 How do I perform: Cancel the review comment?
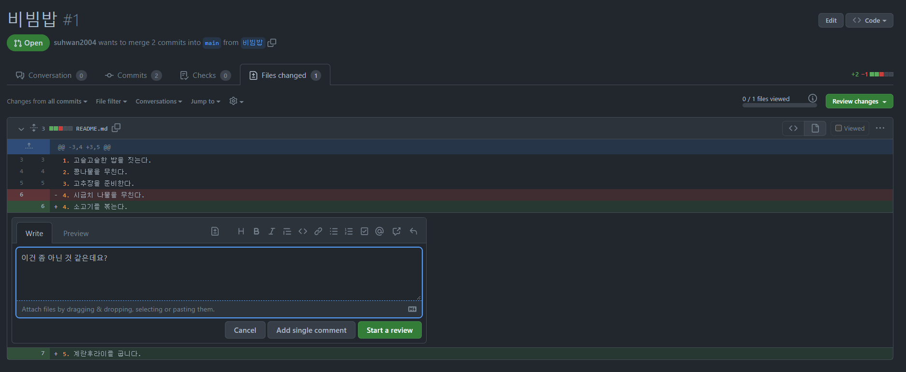coord(245,330)
